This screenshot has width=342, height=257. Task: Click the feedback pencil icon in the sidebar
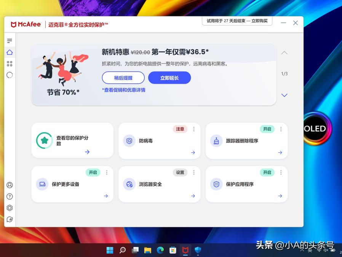[x=10, y=219]
